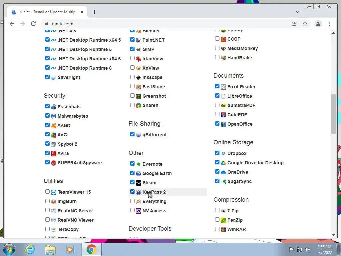Uncheck the Silverlight checkbox

pos(47,77)
